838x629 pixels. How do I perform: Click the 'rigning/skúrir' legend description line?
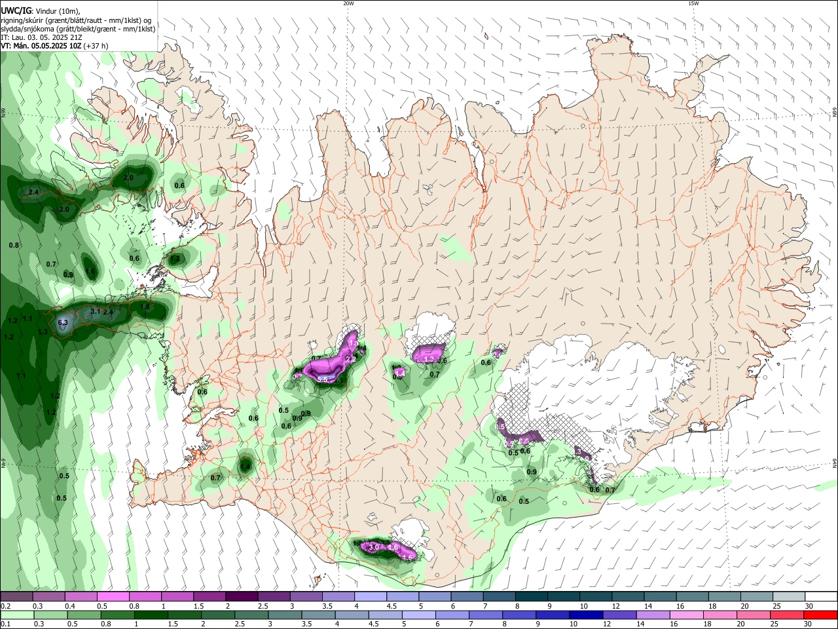coord(76,20)
